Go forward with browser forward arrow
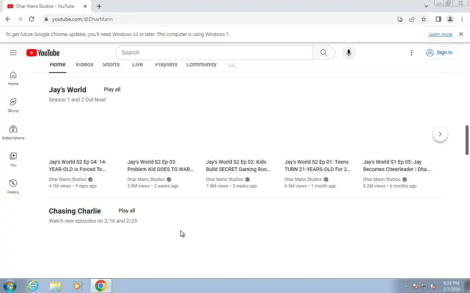The image size is (470, 293). (x=20, y=19)
